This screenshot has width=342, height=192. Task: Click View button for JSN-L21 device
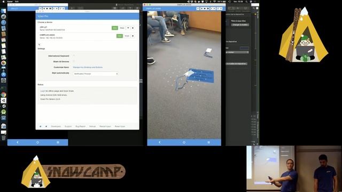[115, 28]
